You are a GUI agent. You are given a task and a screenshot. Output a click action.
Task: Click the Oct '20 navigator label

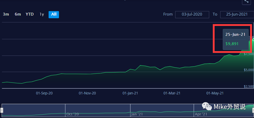(73, 114)
